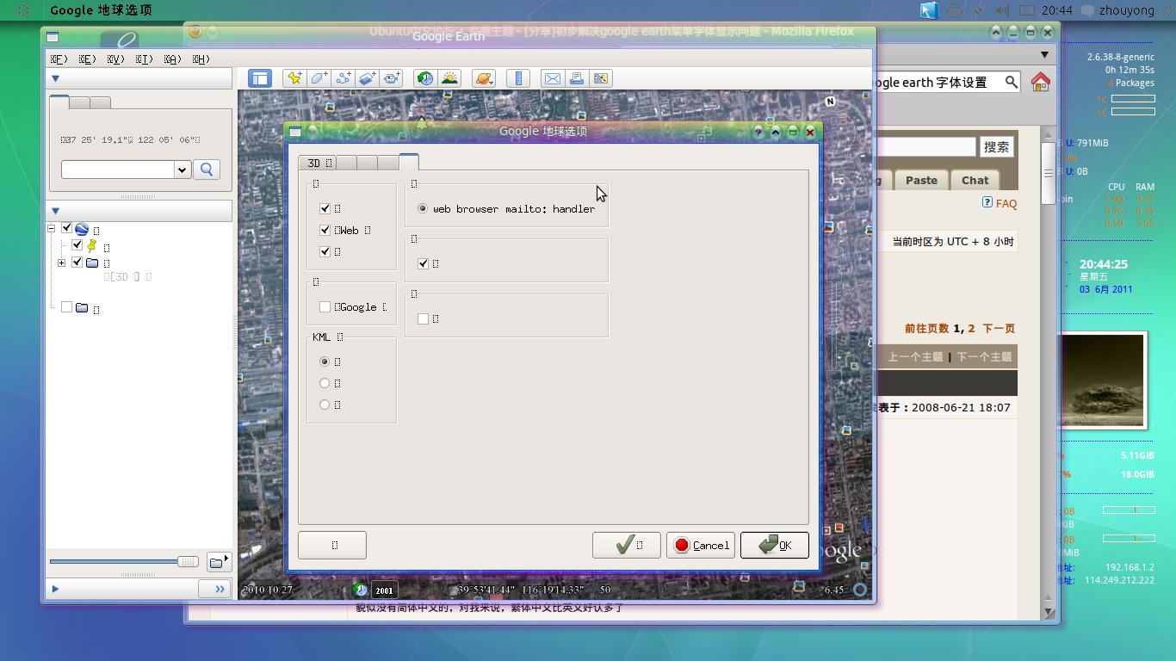The width and height of the screenshot is (1176, 661).
Task: Click the Firefox home icon
Action: point(1041,82)
